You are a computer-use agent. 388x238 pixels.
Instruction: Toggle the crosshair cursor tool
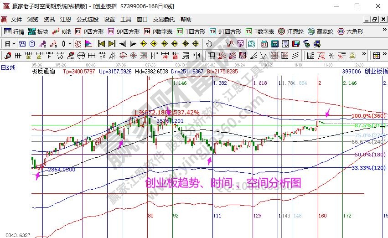coord(220,44)
